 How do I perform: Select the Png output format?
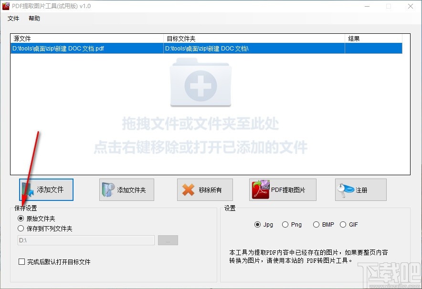(285, 224)
